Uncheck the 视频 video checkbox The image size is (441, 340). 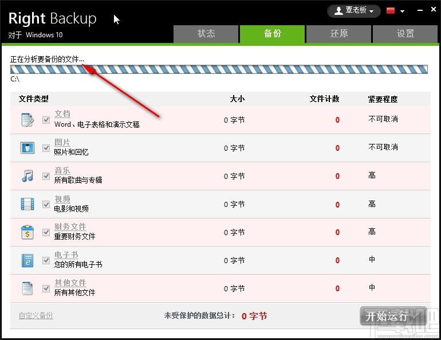(46, 204)
